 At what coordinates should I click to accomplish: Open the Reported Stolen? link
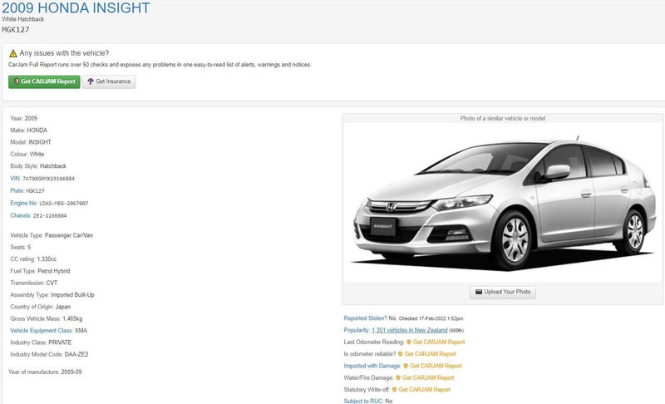[365, 318]
